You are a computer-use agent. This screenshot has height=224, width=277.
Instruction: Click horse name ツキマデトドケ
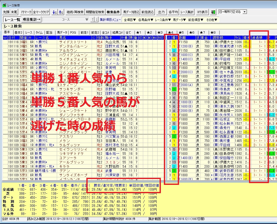(x=71, y=154)
